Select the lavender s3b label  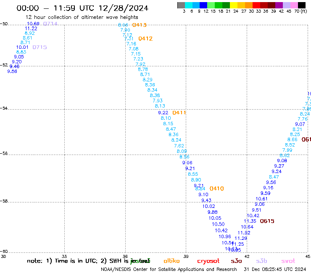(261, 261)
